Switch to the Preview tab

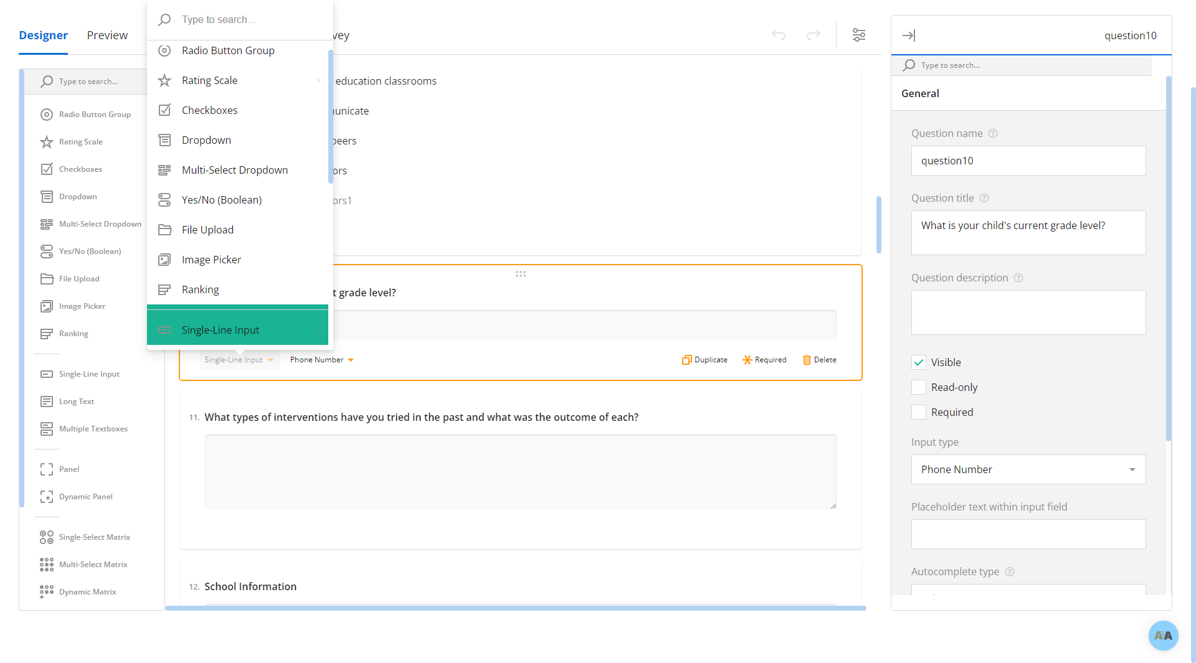point(107,35)
